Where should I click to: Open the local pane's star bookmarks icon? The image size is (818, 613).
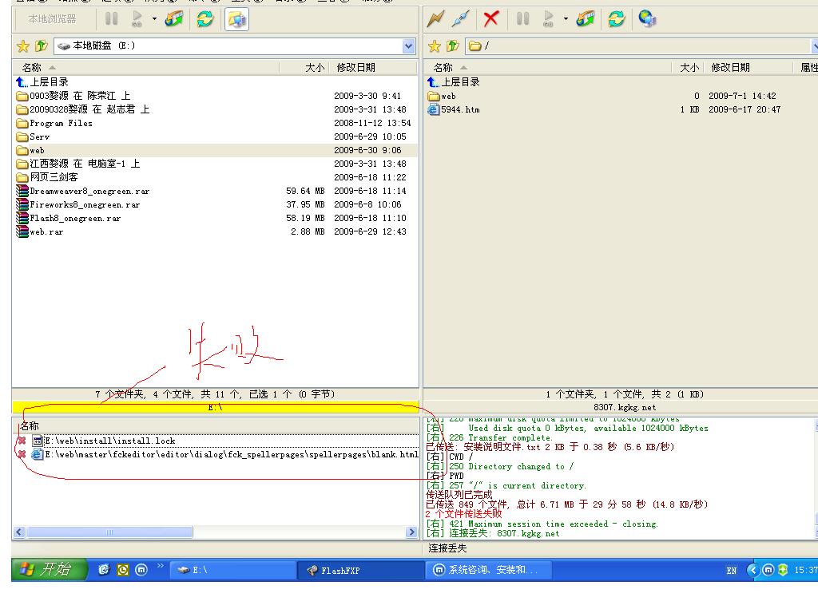tap(22, 46)
